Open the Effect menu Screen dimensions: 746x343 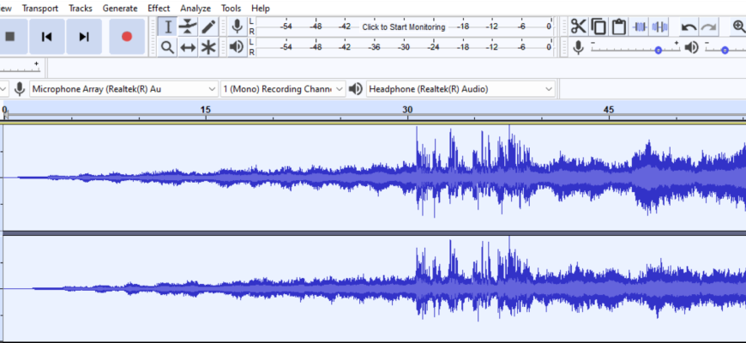[x=159, y=8]
